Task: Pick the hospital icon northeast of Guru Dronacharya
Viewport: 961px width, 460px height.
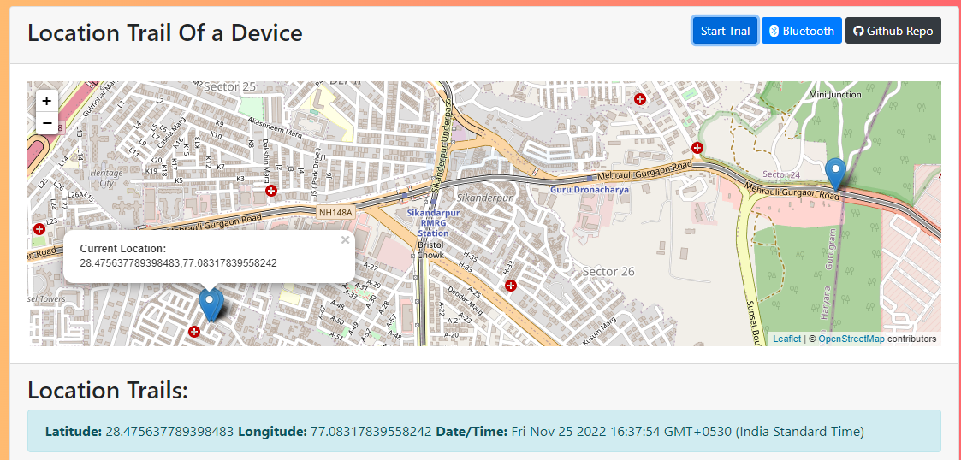Action: 697,148
